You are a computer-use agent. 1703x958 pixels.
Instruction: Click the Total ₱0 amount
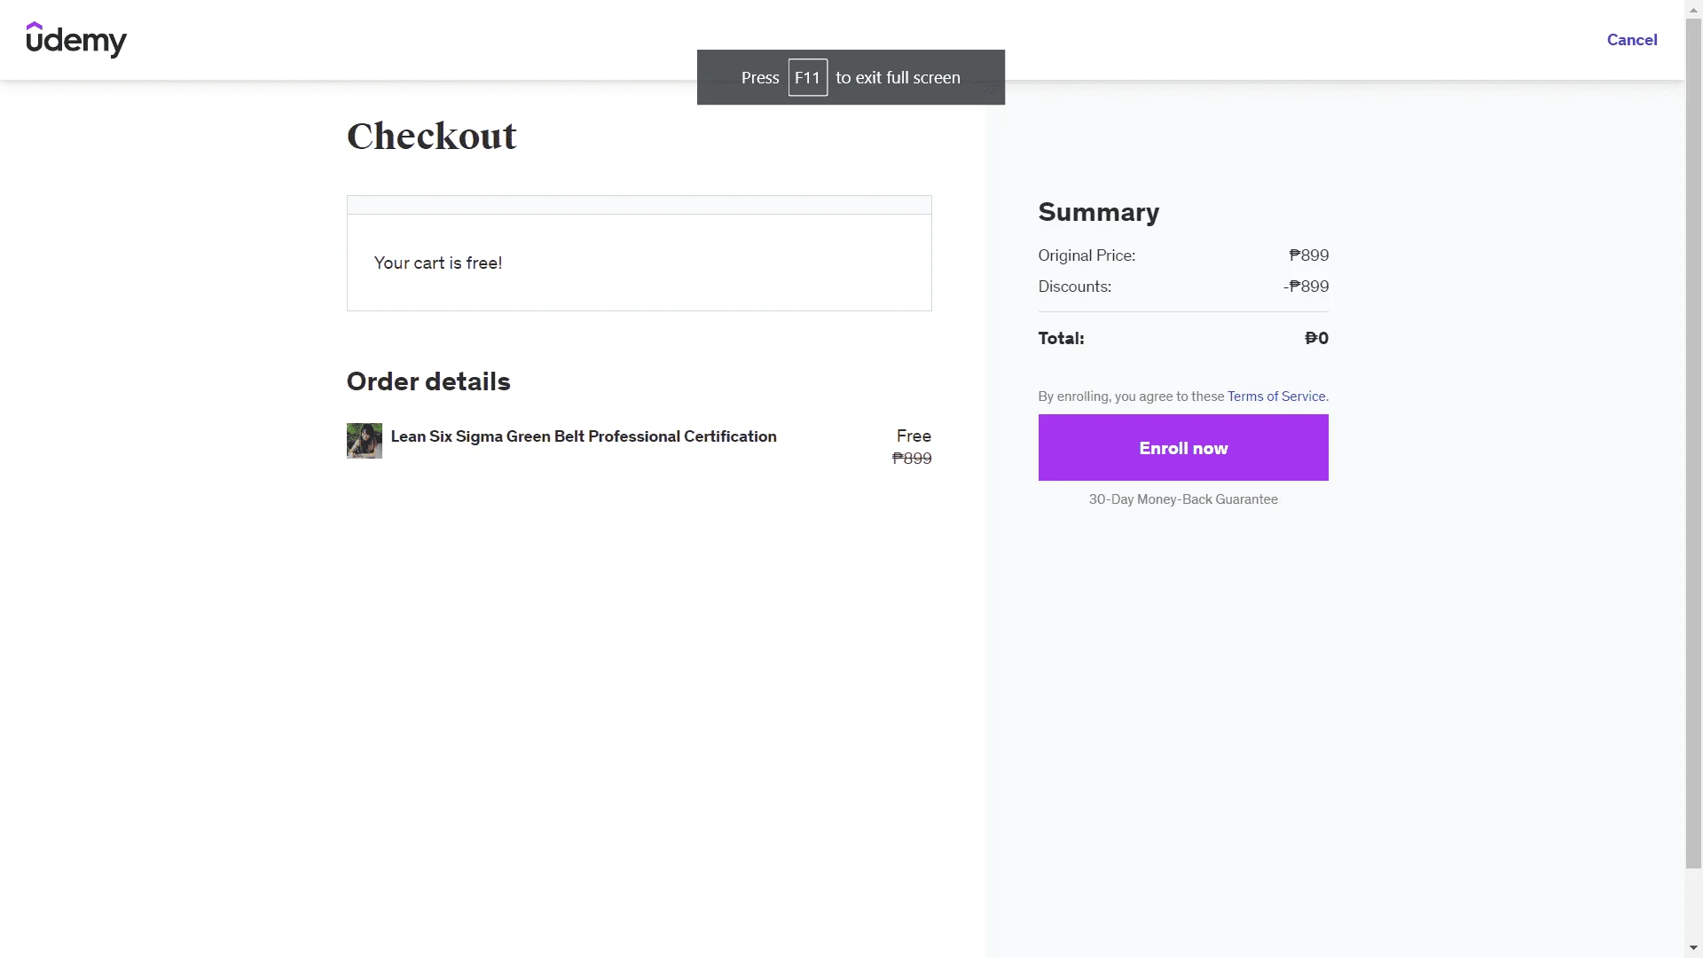[1316, 338]
